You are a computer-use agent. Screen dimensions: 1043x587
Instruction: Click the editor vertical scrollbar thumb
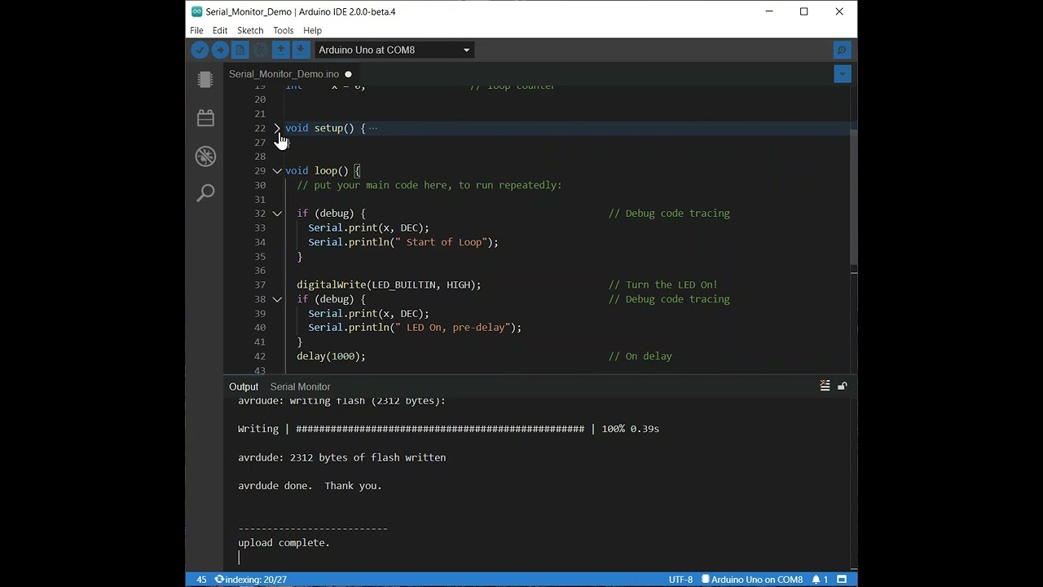[853, 196]
